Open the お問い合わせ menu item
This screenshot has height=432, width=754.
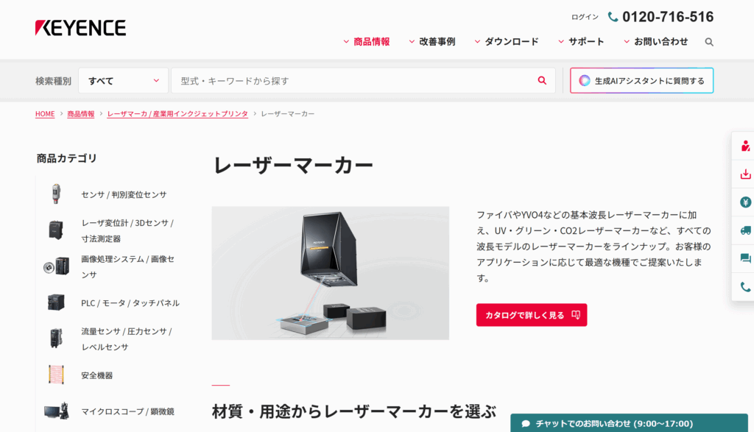(656, 42)
